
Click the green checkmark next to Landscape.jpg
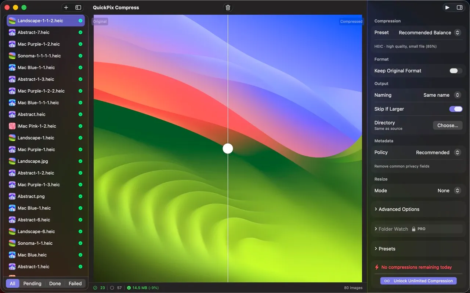pos(80,162)
